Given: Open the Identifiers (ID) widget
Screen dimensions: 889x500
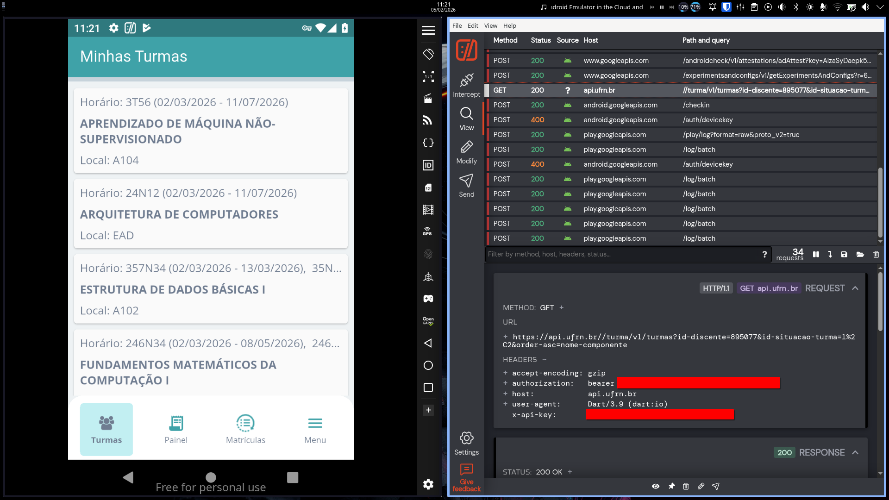Looking at the screenshot, I should [428, 165].
